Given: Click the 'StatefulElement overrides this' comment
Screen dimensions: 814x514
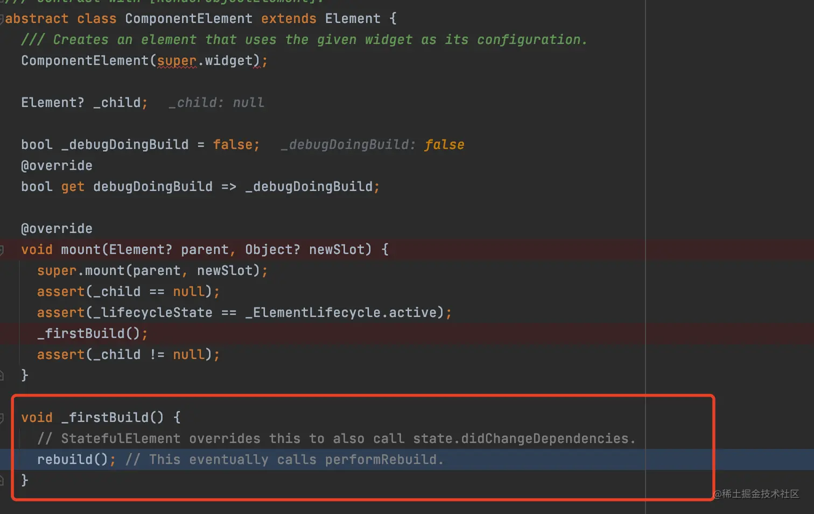Looking at the screenshot, I should pyautogui.click(x=336, y=439).
